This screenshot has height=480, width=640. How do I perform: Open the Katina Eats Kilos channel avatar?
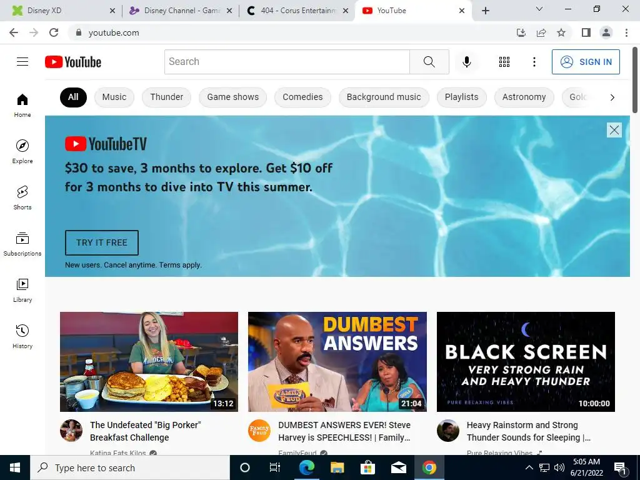pos(71,431)
